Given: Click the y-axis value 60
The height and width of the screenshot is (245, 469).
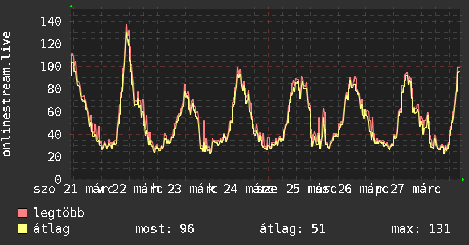Looking at the screenshot, I should pyautogui.click(x=55, y=112).
